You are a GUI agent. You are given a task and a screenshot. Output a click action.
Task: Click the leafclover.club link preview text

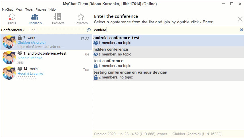[x=41, y=47]
